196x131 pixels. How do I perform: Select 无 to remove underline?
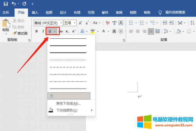pyautogui.click(x=69, y=96)
